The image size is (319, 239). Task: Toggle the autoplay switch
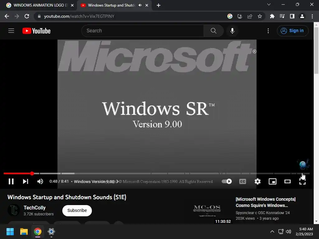(x=227, y=181)
